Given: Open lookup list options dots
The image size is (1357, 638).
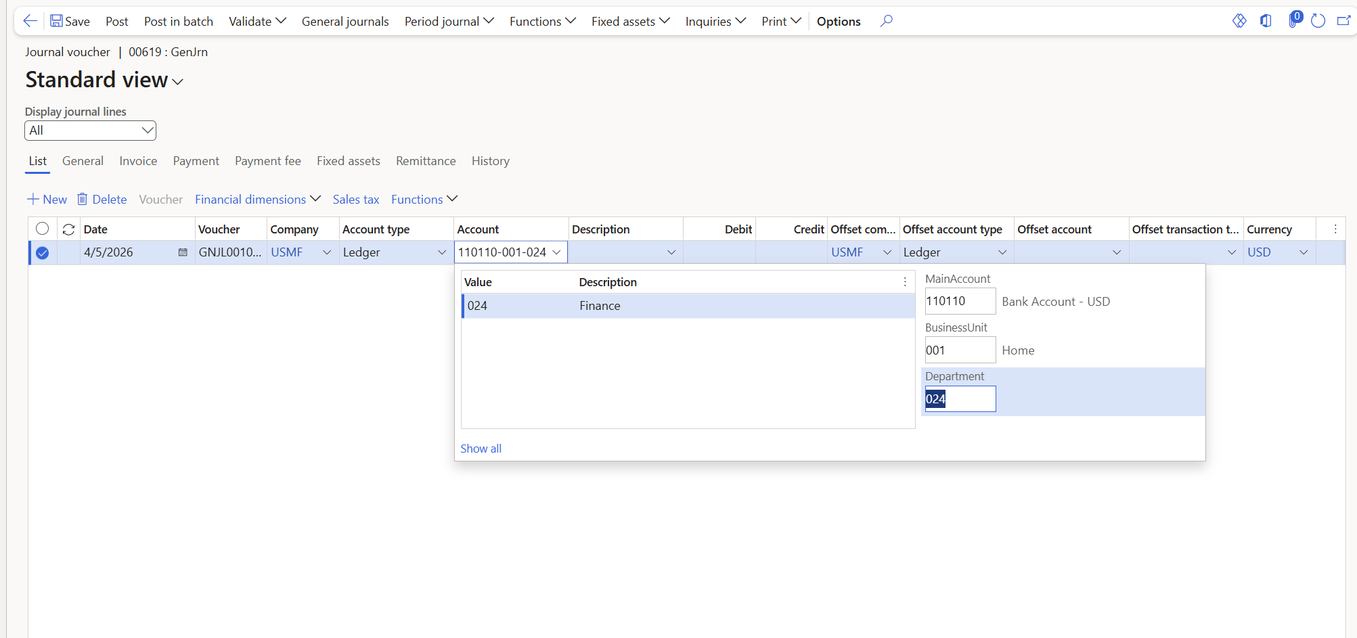Looking at the screenshot, I should click(905, 282).
